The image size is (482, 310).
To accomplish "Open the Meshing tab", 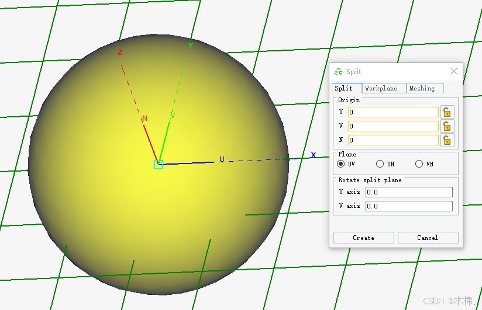I will pyautogui.click(x=425, y=88).
